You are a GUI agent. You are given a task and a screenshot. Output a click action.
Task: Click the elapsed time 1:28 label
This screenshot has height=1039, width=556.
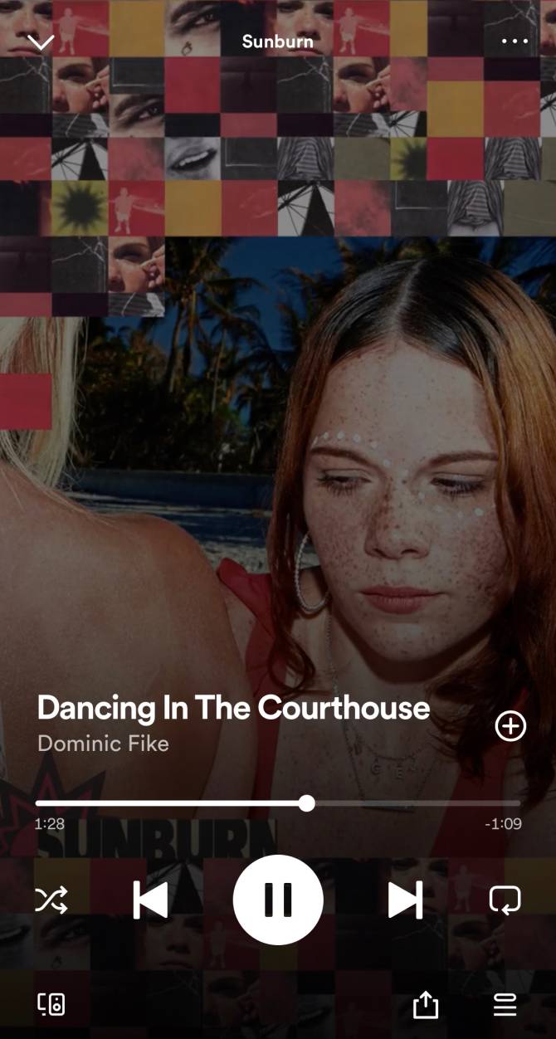49,824
